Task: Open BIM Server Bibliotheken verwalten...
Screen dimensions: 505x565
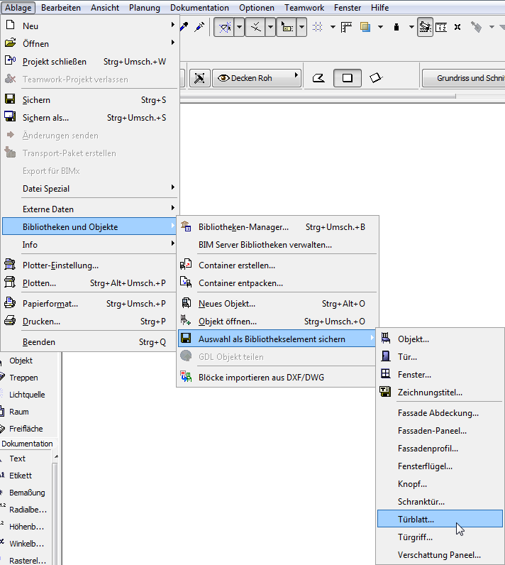Action: [277, 245]
